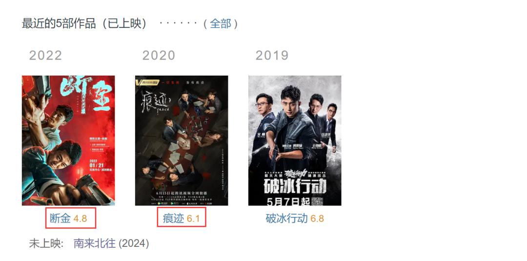
Task: Click the QR code on 破冰行动 poster
Action: point(317,201)
